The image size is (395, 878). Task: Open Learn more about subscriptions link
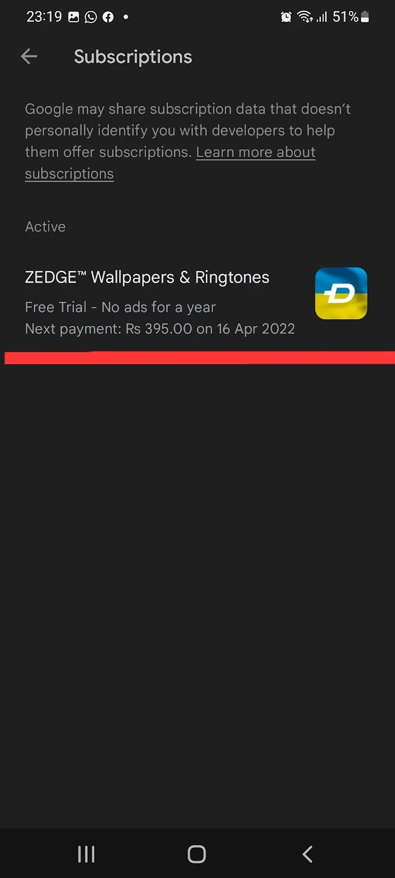[x=170, y=163]
